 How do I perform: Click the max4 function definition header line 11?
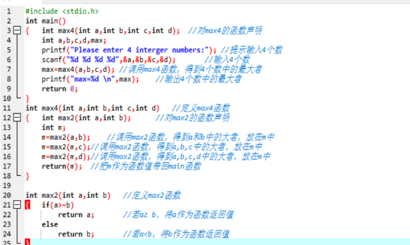tap(92, 108)
